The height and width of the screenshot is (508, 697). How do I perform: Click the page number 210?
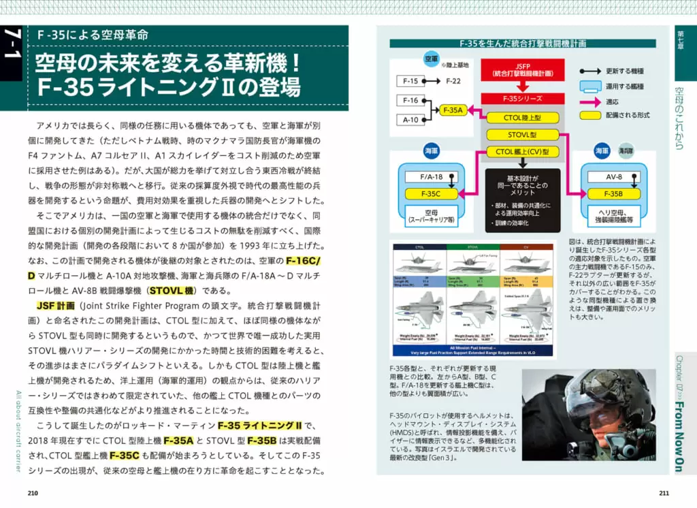33,493
